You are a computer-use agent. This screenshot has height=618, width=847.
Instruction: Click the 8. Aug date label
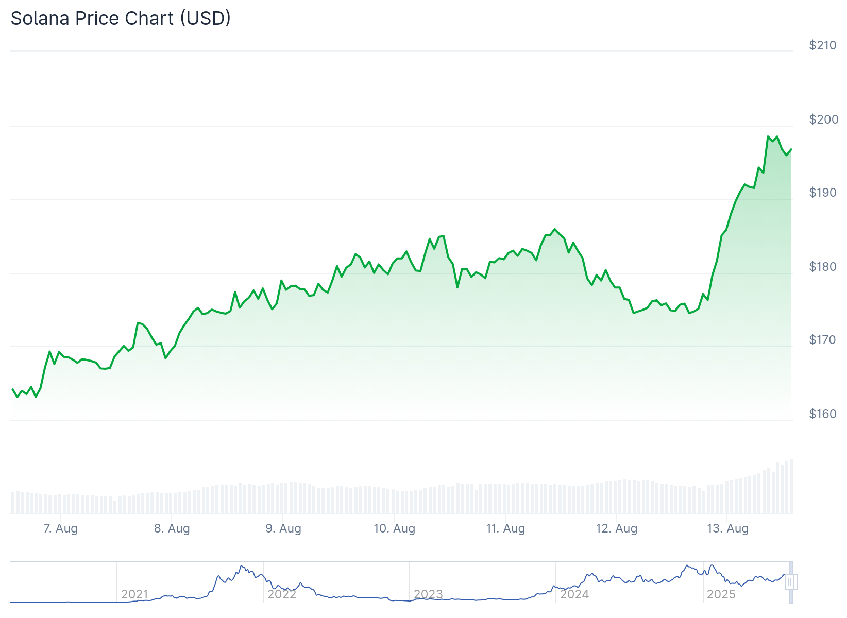tap(172, 528)
